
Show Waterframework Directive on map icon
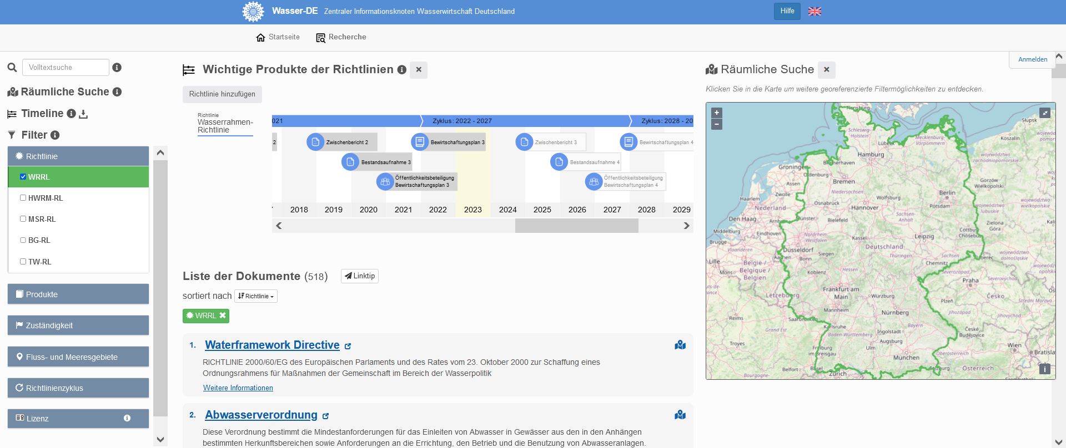pyautogui.click(x=680, y=345)
